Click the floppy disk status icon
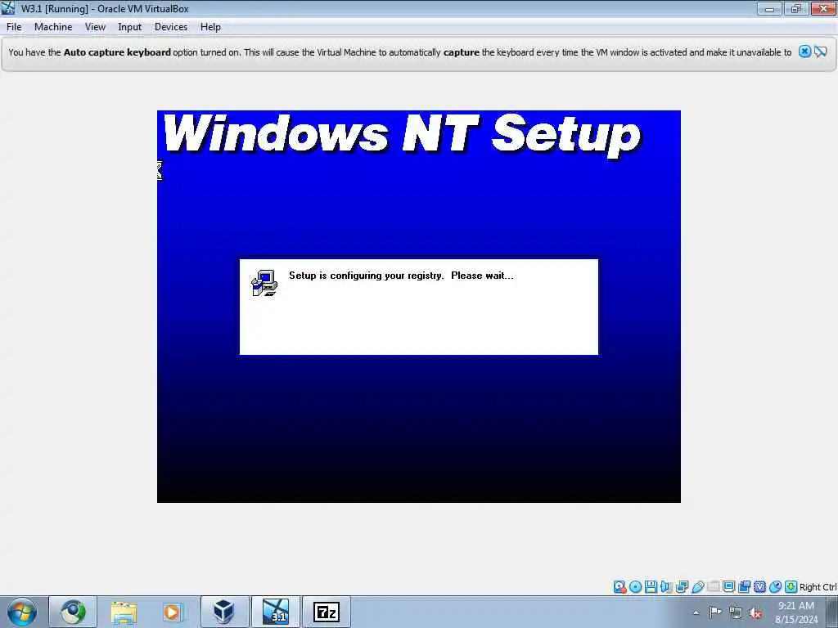 (651, 587)
